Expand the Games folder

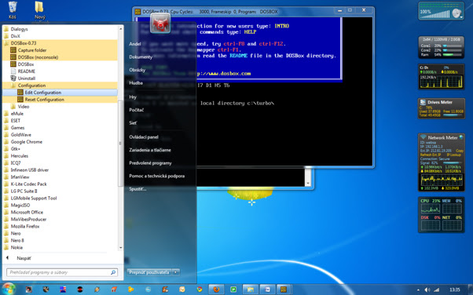(60, 127)
